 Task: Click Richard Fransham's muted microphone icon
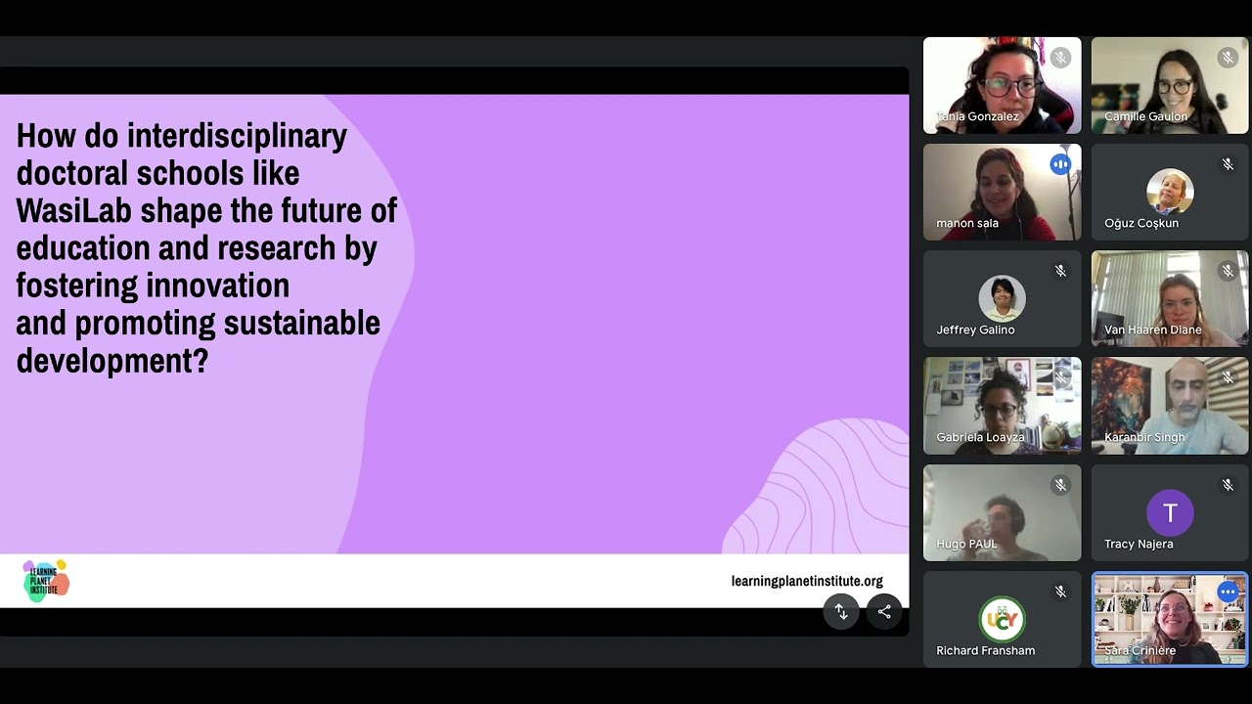(x=1060, y=592)
